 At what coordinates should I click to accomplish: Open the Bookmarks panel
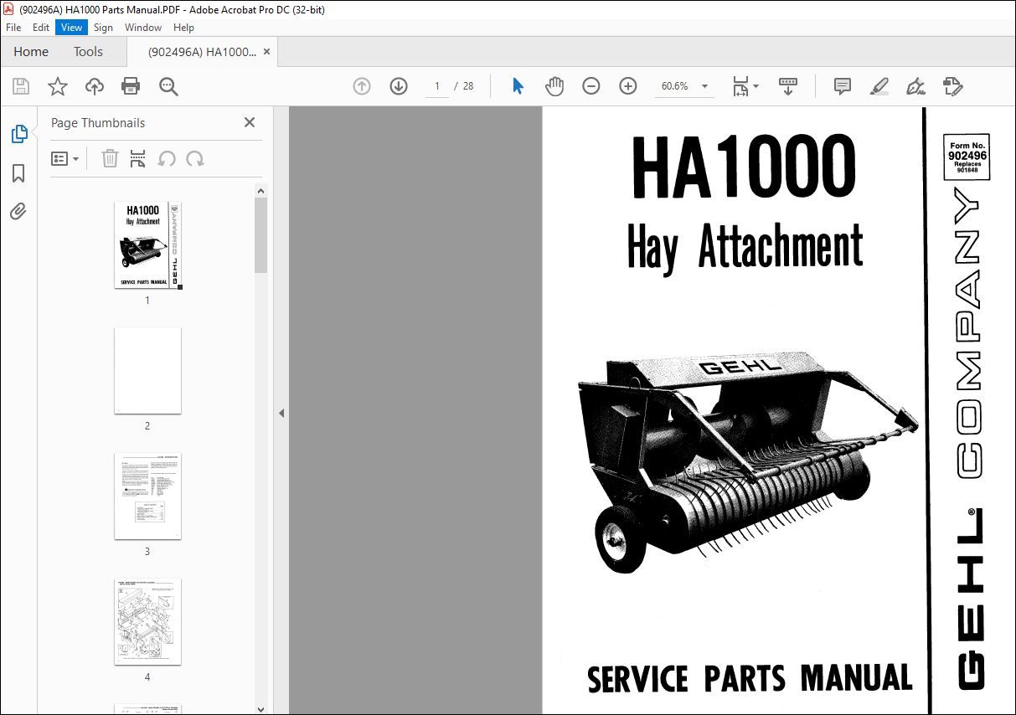pyautogui.click(x=18, y=172)
